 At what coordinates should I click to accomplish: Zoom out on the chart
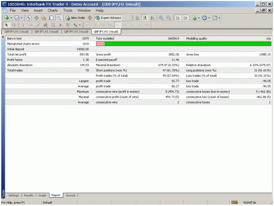(x=168, y=18)
